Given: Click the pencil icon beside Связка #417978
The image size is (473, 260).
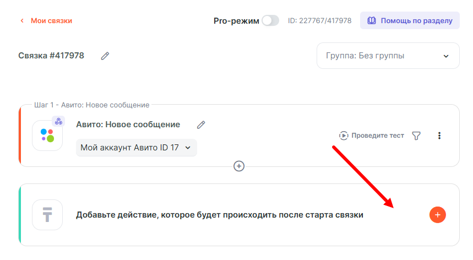Looking at the screenshot, I should [105, 56].
